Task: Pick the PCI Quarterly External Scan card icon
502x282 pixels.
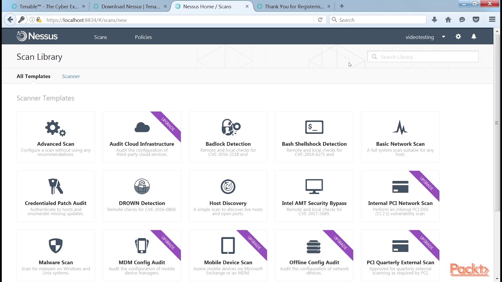Action: 400,246
